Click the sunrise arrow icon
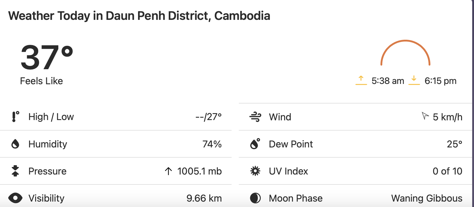This screenshot has width=474, height=207. click(361, 80)
